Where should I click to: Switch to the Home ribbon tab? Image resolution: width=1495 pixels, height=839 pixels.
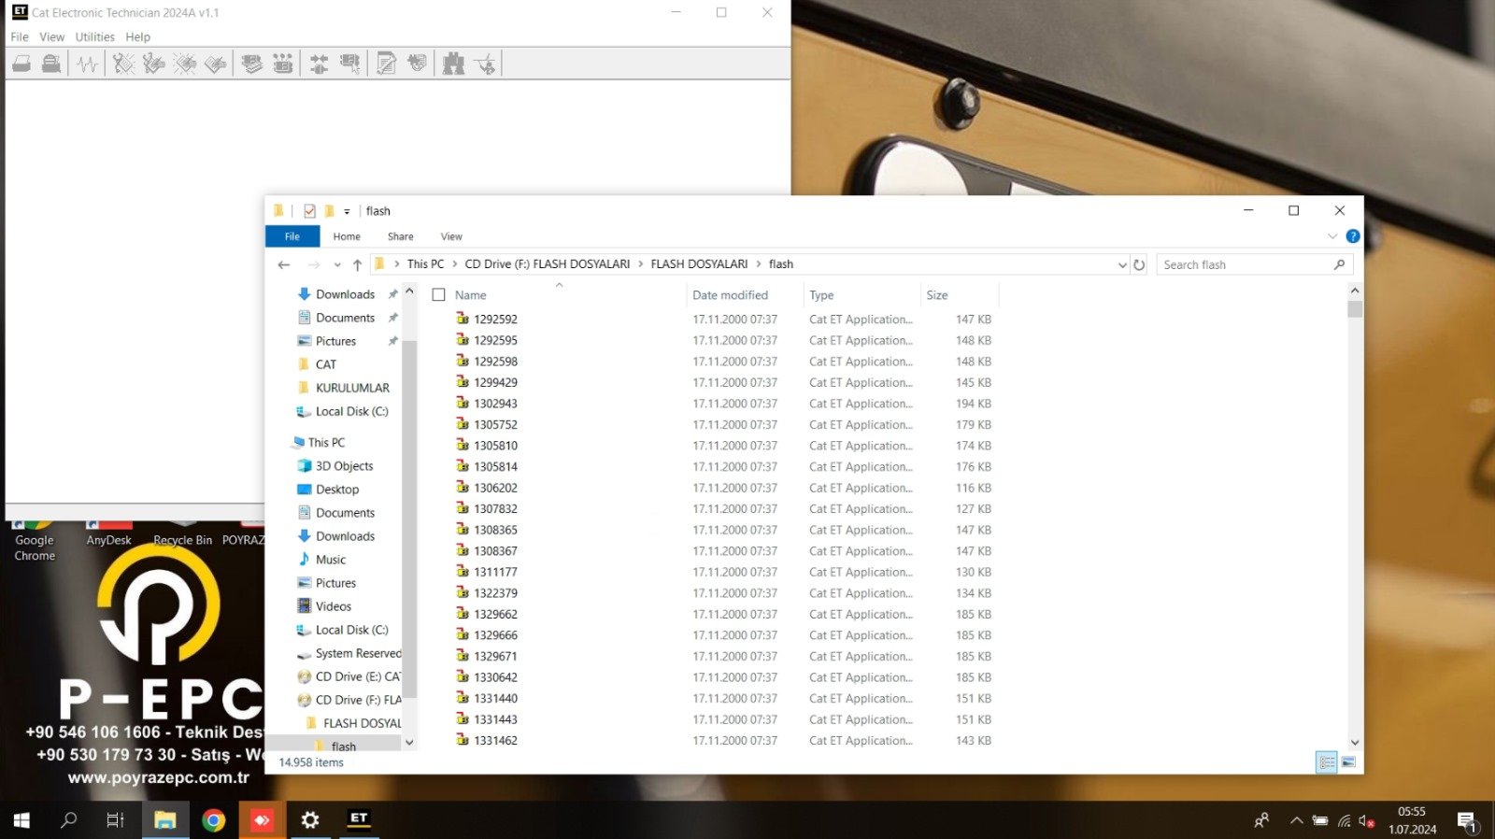click(x=347, y=236)
